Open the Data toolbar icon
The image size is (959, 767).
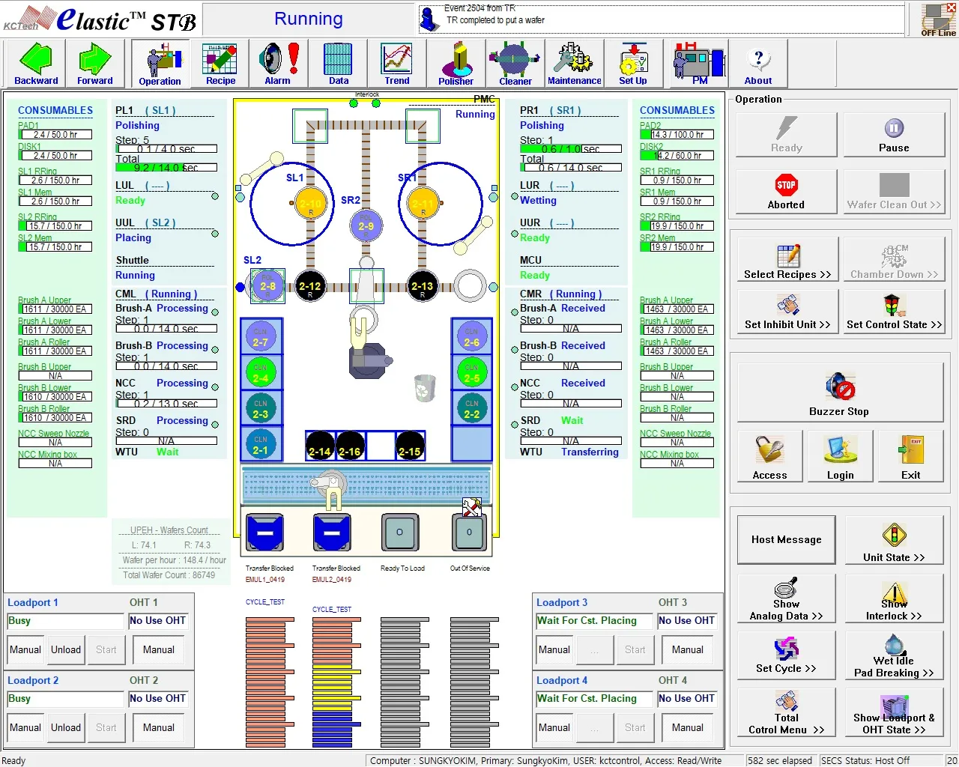[338, 64]
